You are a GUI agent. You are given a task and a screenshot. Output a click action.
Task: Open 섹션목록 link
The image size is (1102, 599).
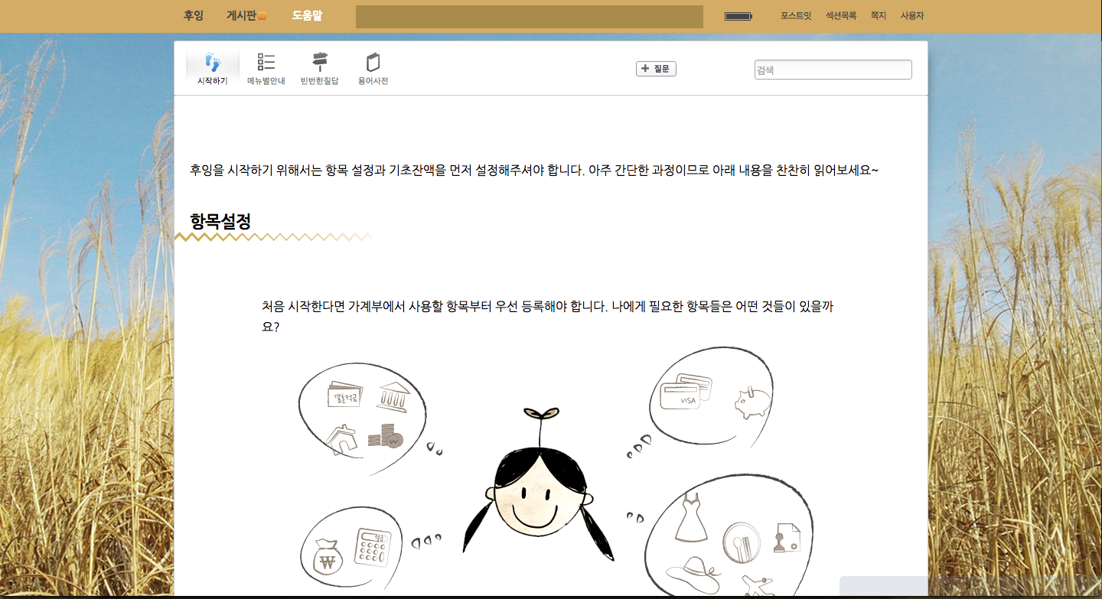[x=841, y=15]
